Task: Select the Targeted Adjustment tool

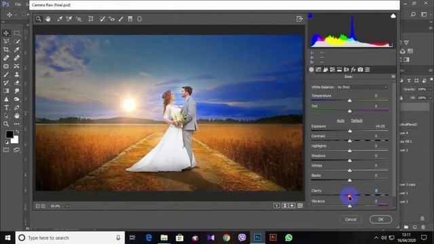Action: point(79,19)
